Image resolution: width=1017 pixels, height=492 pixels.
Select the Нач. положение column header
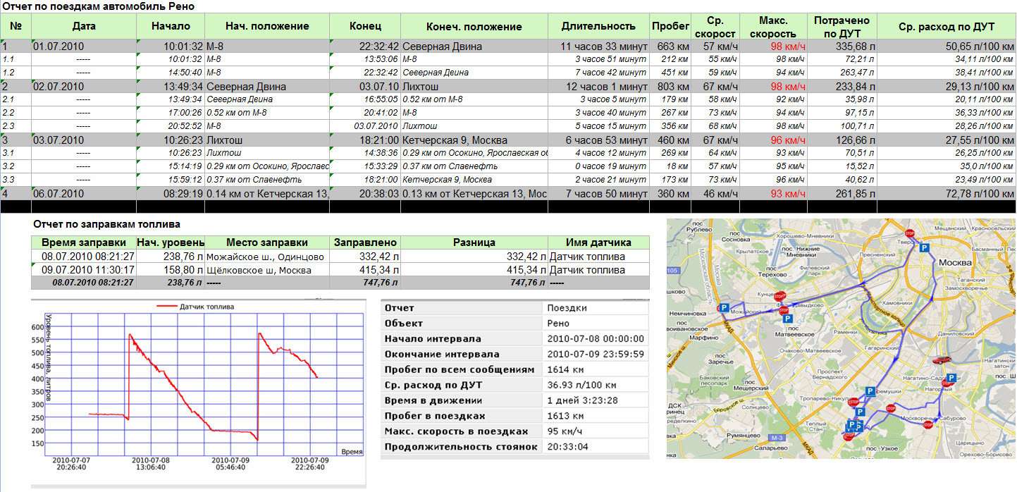click(267, 26)
